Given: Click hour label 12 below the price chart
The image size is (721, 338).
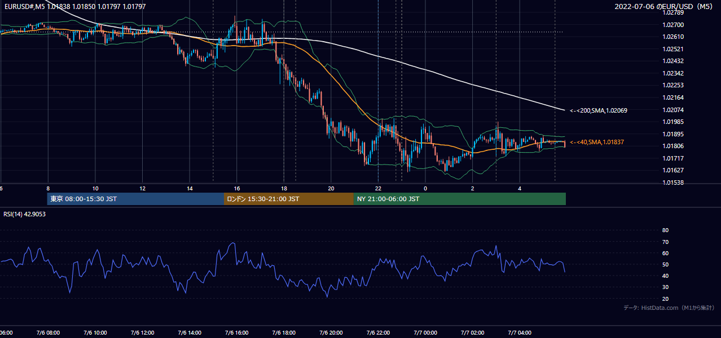Looking at the screenshot, I should [142, 188].
